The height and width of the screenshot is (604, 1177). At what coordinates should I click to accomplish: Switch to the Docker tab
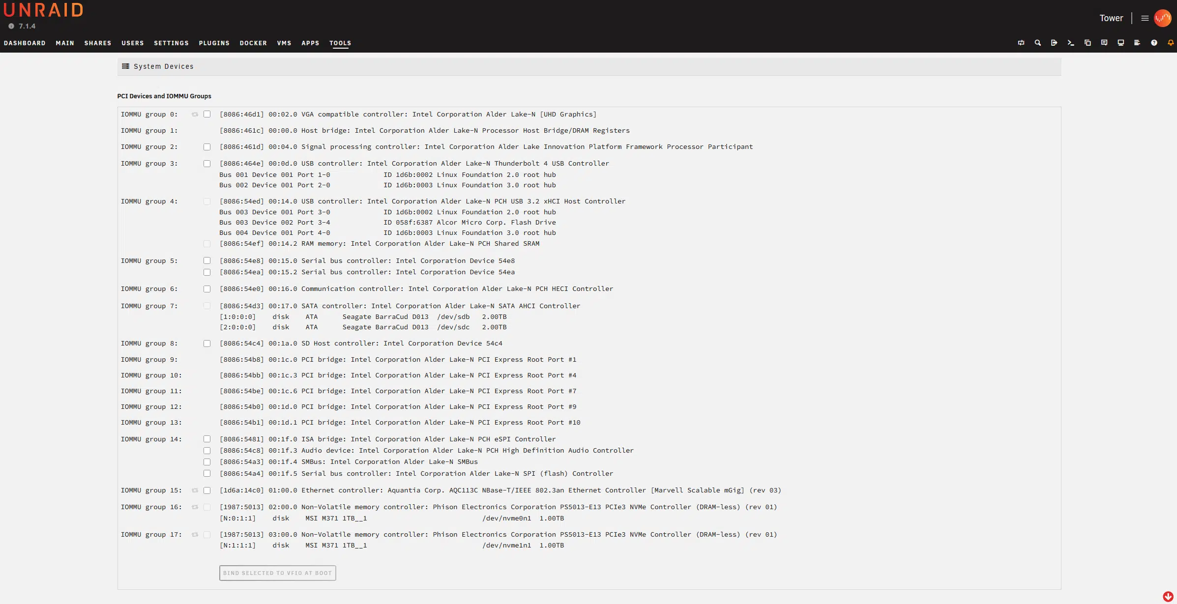[x=253, y=43]
